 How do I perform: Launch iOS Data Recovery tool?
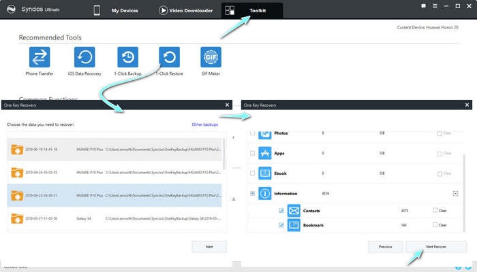click(84, 57)
